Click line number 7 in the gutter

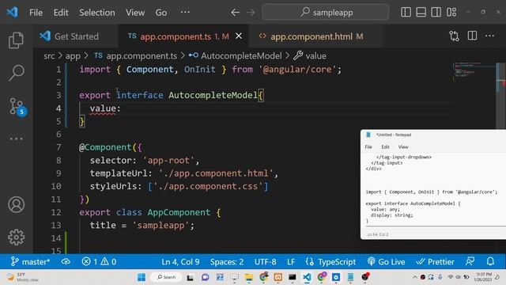pyautogui.click(x=59, y=147)
